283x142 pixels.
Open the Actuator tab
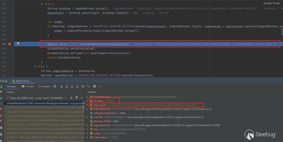coord(44,86)
